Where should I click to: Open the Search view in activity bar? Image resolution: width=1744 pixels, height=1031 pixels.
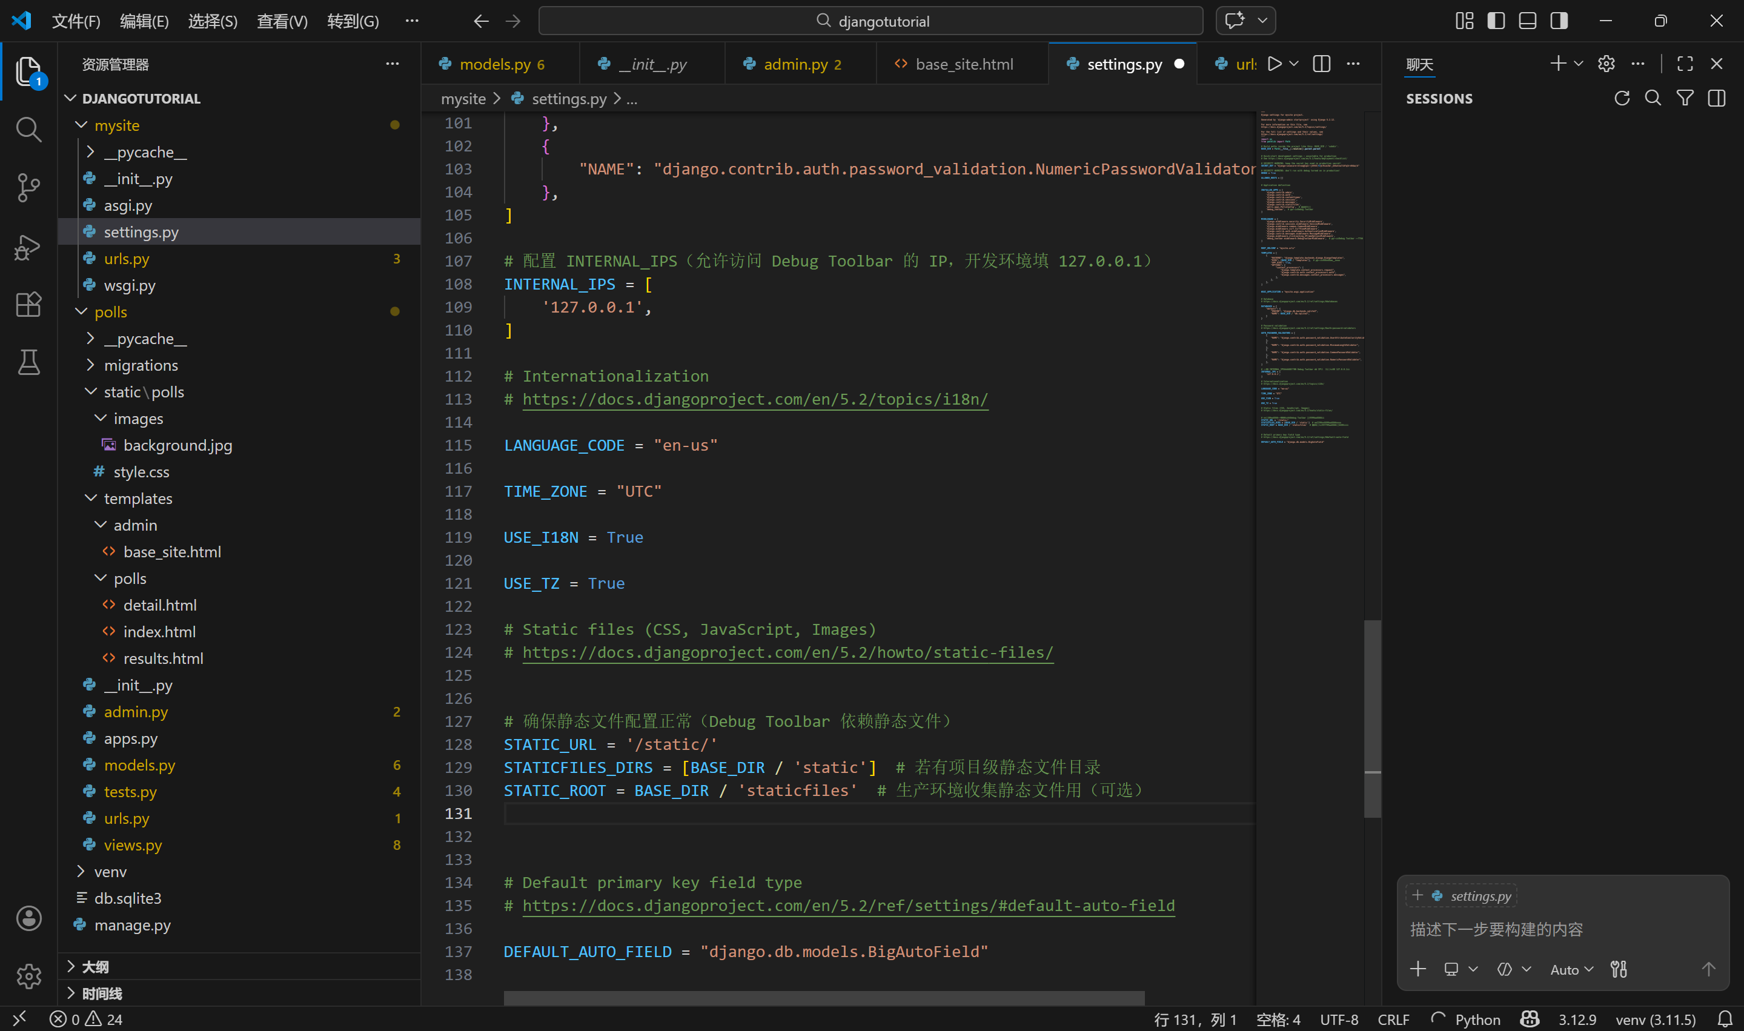click(x=28, y=129)
